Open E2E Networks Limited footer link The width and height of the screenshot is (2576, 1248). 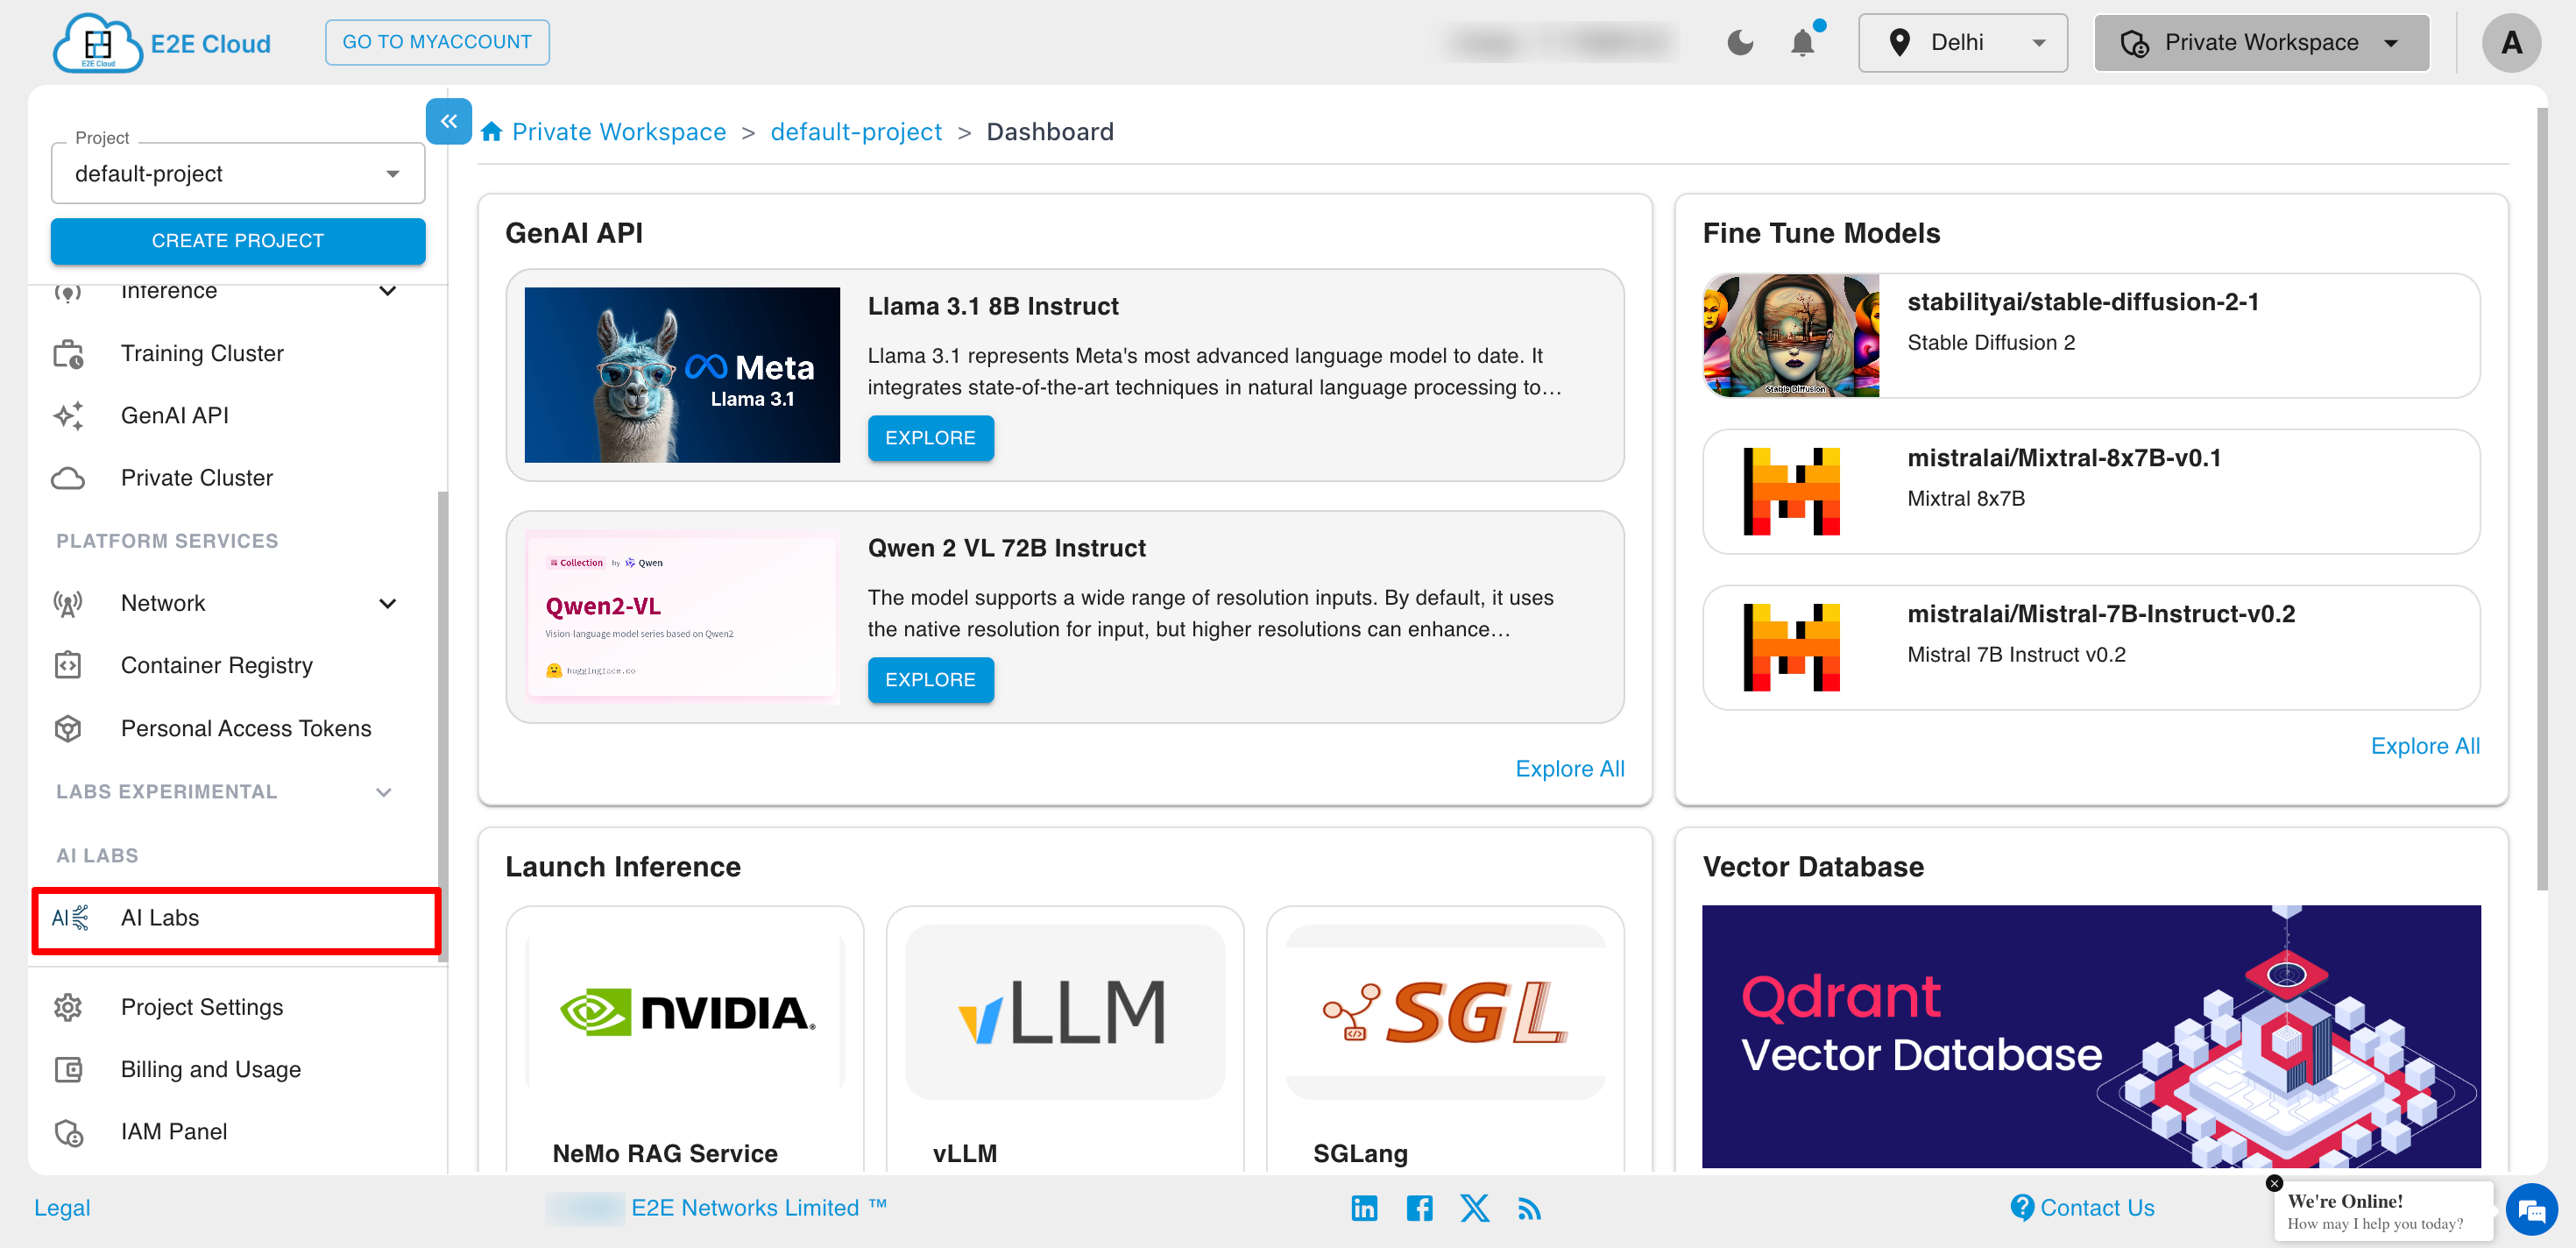pyautogui.click(x=758, y=1208)
